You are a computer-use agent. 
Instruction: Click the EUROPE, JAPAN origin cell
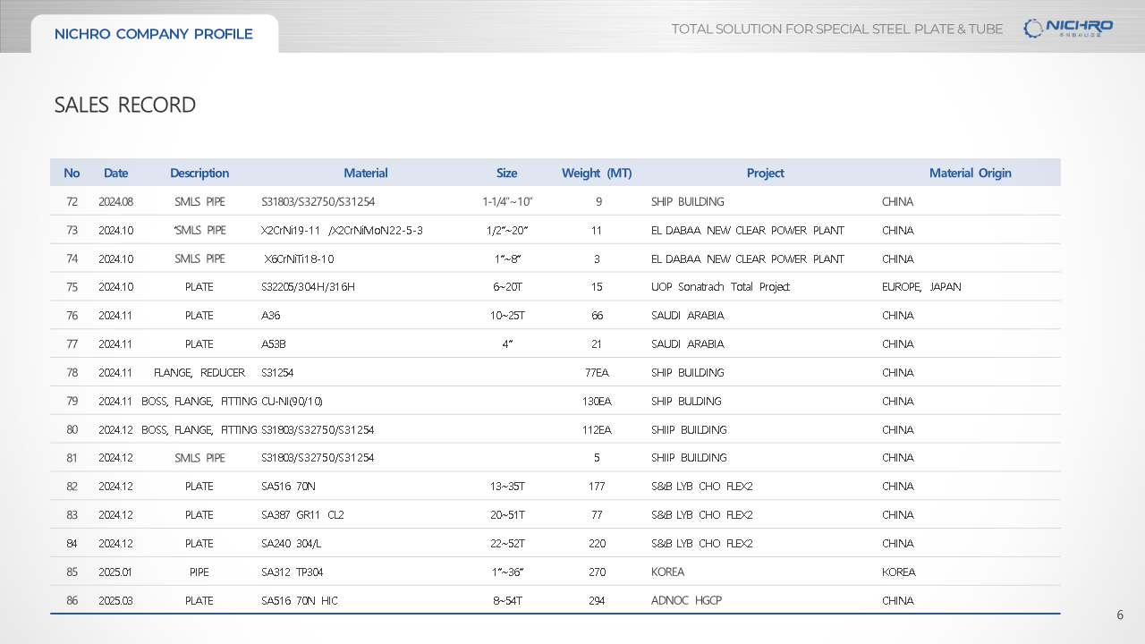point(920,287)
